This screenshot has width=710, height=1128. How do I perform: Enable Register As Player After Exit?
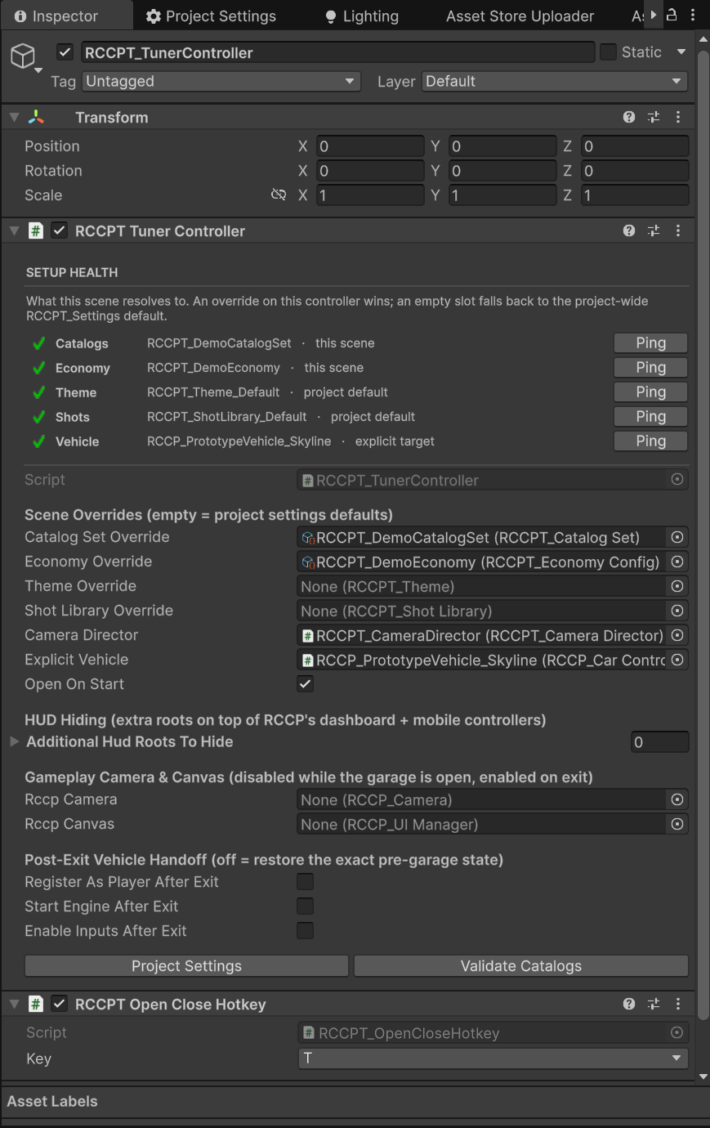coord(306,881)
